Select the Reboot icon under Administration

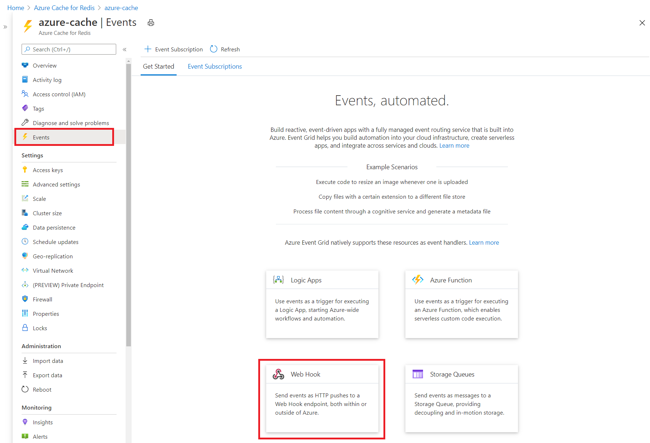coord(25,389)
